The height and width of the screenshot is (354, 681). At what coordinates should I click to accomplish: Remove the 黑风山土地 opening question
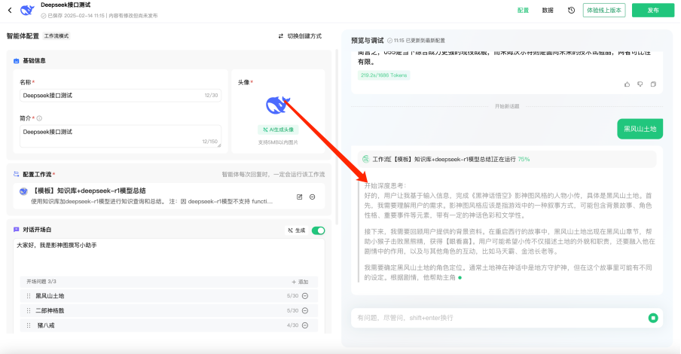point(305,296)
